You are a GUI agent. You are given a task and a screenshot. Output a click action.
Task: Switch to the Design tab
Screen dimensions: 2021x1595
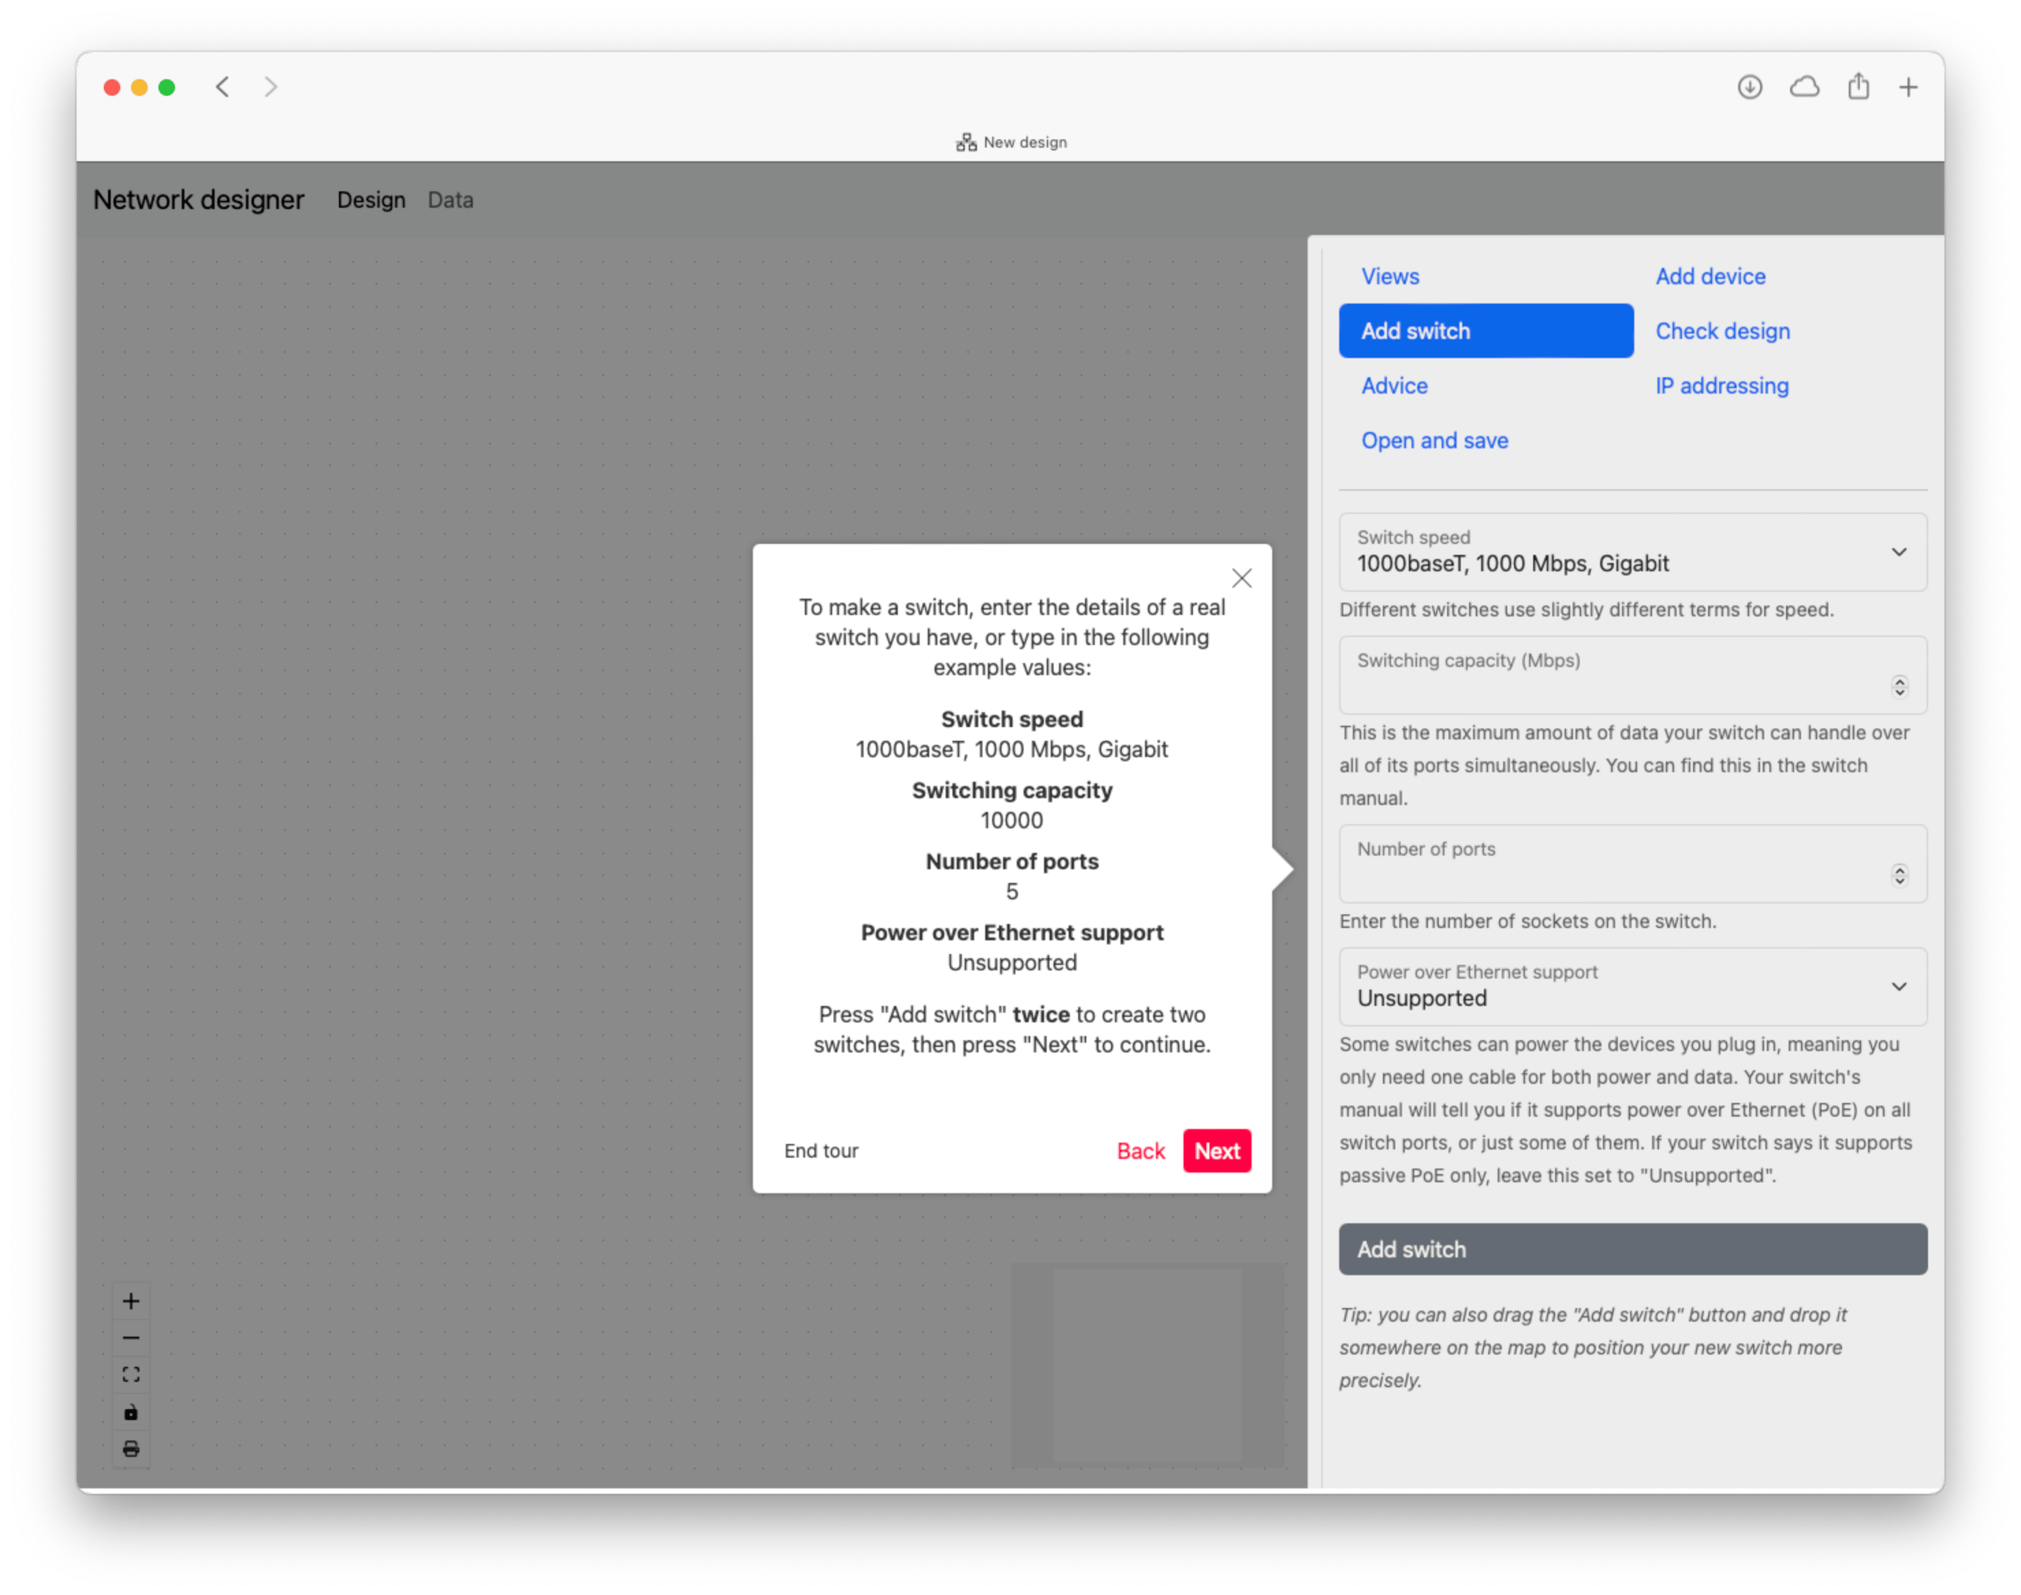click(x=372, y=200)
